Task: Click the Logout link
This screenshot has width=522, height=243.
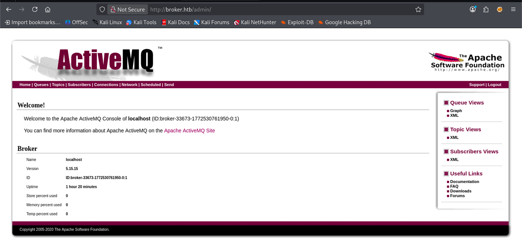Action: (x=494, y=85)
